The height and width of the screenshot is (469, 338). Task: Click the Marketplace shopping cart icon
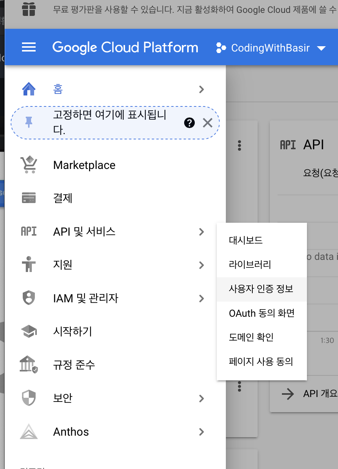[29, 165]
